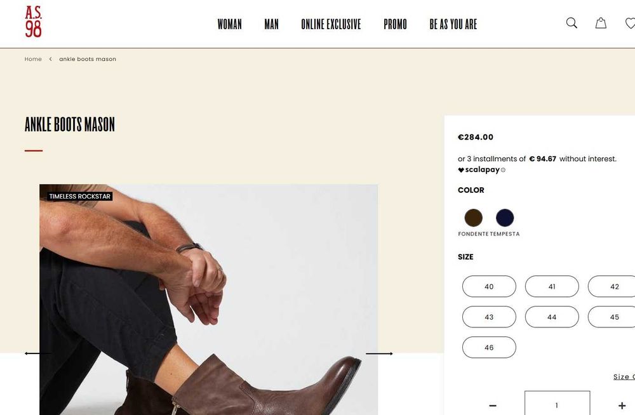Click the Home breadcrumb link
635x415 pixels.
coord(33,59)
